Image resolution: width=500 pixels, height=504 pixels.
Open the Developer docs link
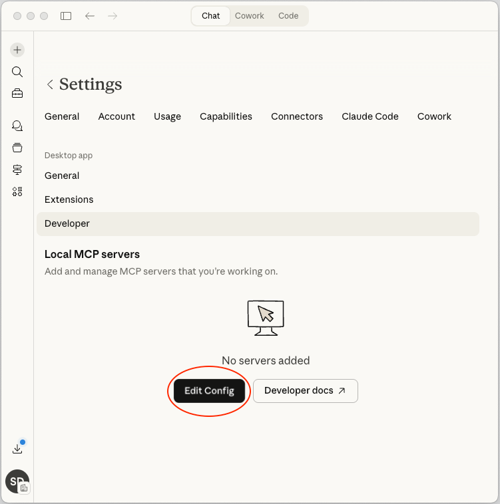(306, 391)
